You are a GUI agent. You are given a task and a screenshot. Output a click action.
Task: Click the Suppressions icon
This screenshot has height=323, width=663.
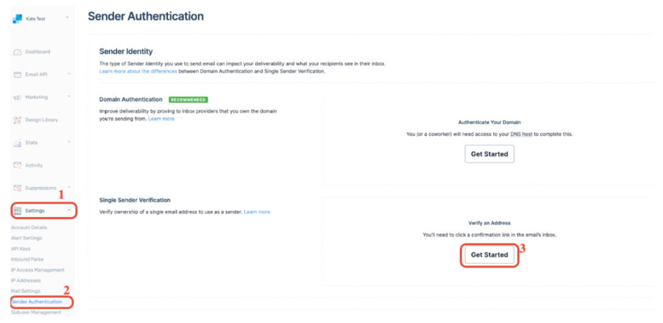(18, 188)
